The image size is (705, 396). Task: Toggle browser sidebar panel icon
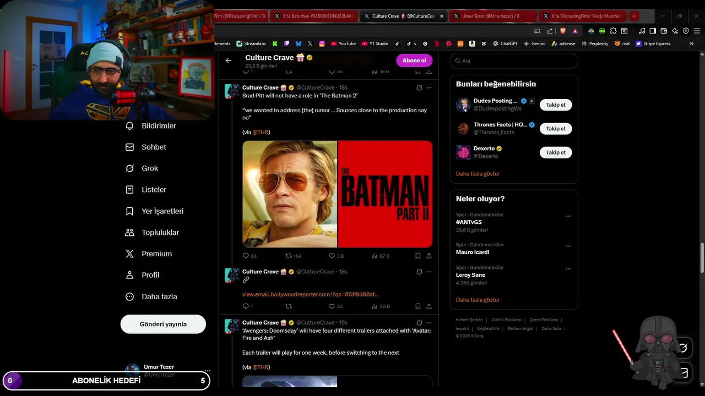pyautogui.click(x=653, y=31)
